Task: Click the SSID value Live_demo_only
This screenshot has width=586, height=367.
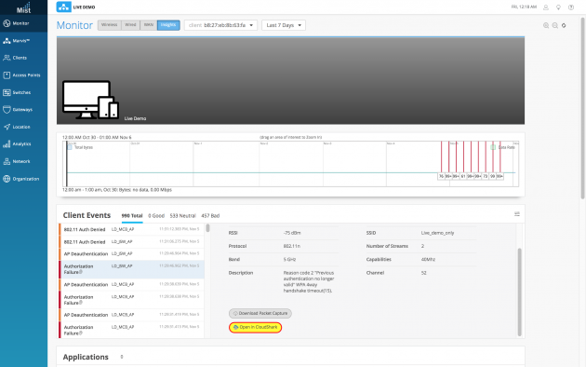Action: pos(437,233)
